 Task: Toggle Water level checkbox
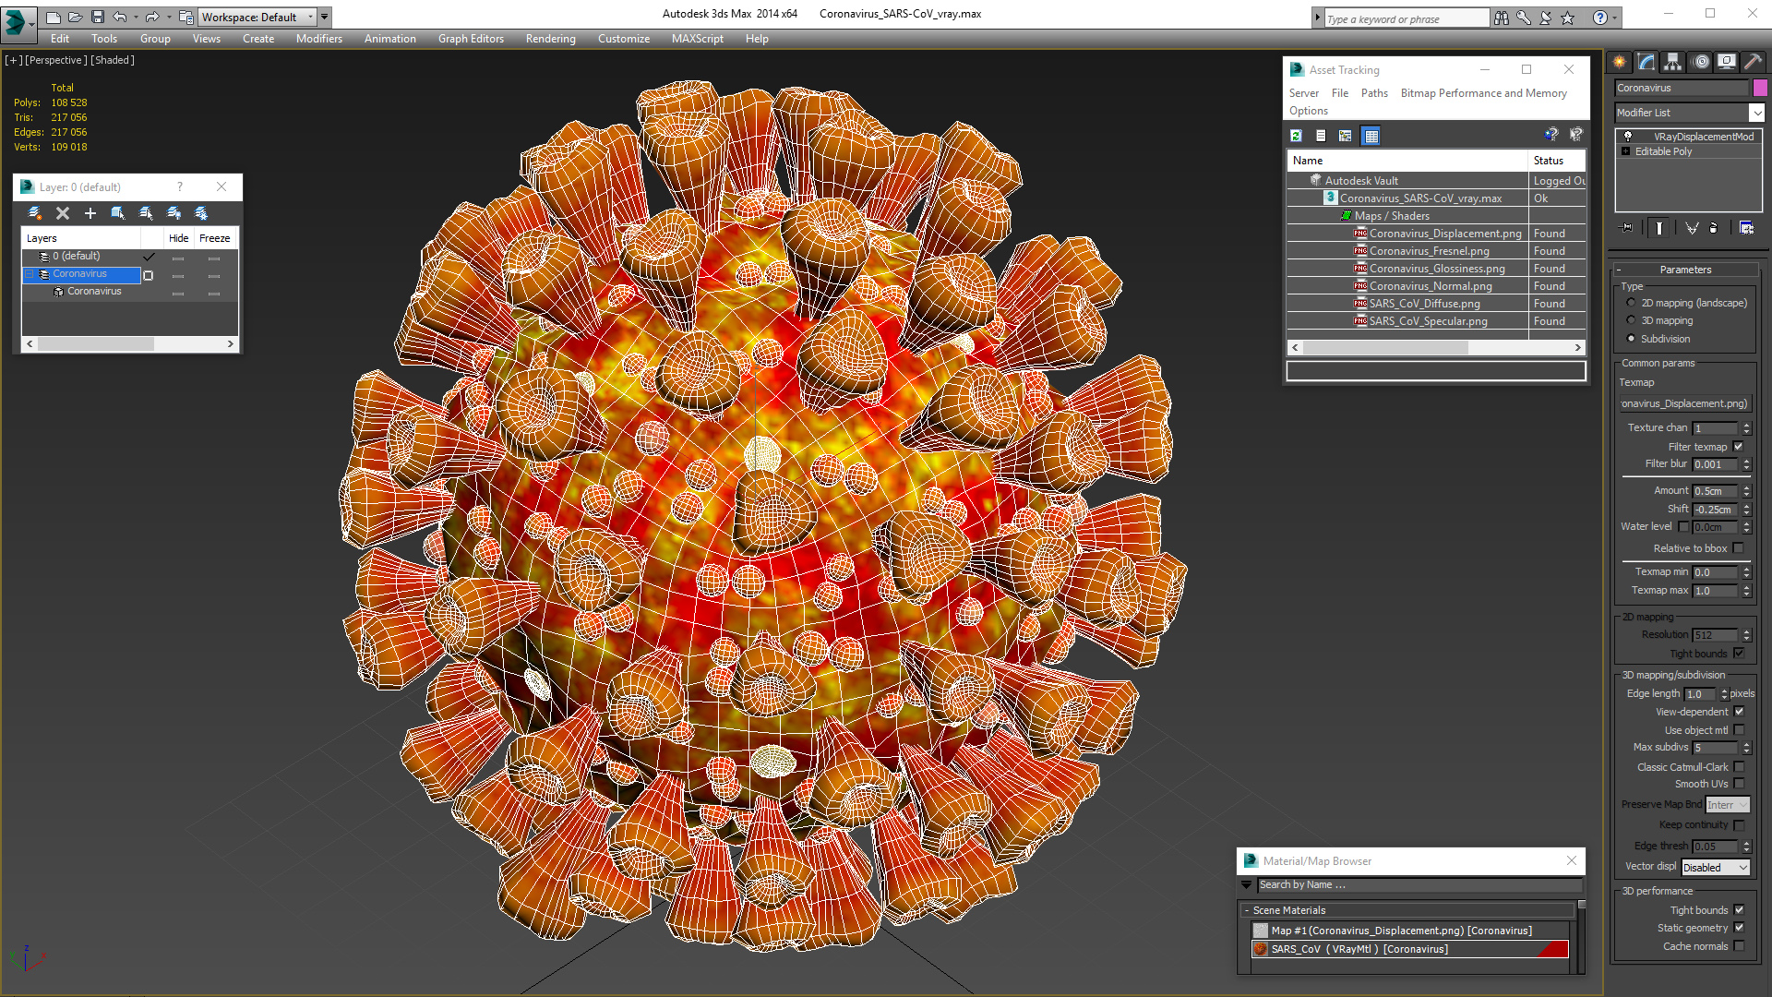pyautogui.click(x=1683, y=527)
